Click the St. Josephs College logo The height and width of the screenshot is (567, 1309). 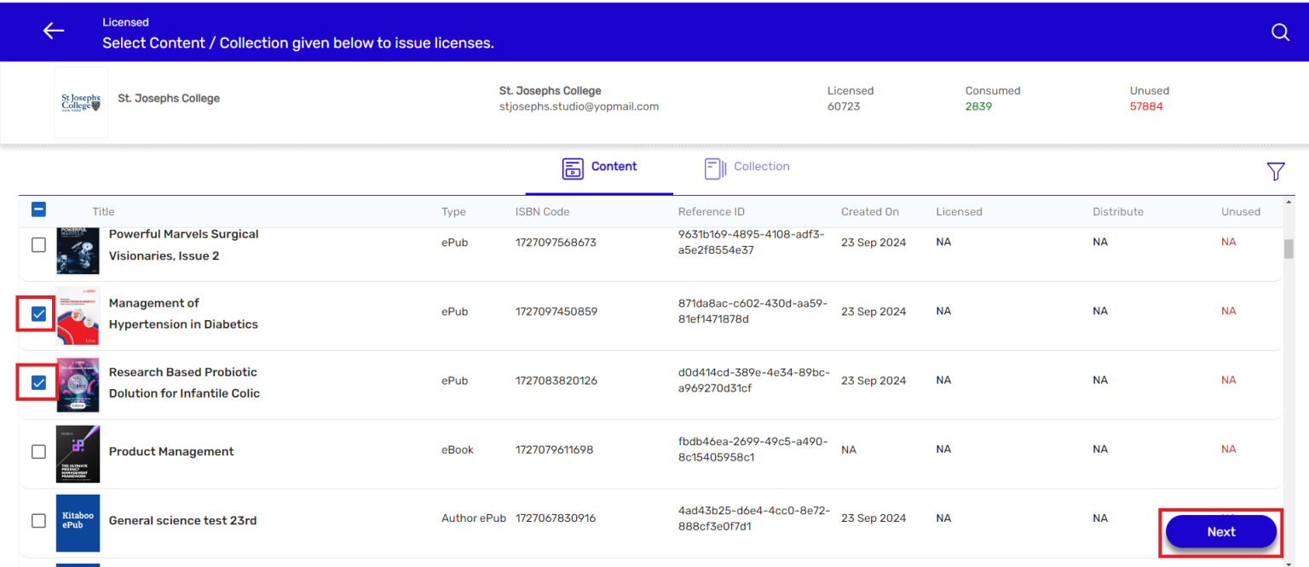(x=81, y=103)
